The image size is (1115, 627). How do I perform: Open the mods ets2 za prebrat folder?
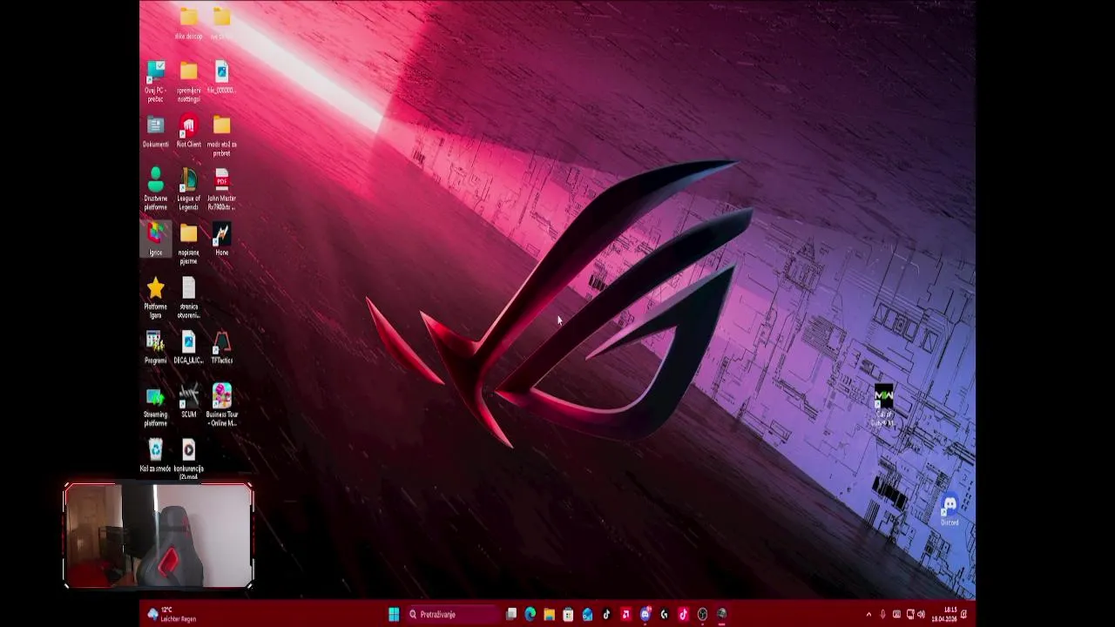tap(221, 136)
